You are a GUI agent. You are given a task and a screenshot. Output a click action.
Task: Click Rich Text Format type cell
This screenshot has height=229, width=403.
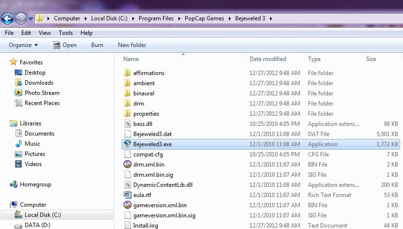pos(329,195)
